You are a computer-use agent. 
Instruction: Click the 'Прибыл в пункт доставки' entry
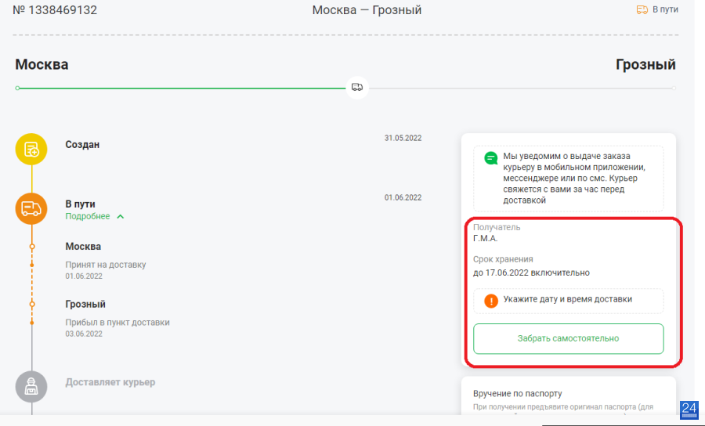117,322
